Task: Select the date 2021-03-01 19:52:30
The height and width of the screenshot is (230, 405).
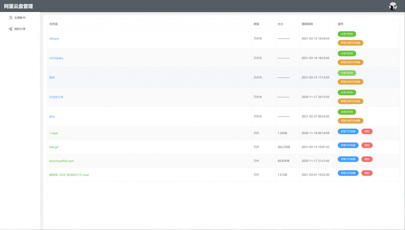Action: 315,175
